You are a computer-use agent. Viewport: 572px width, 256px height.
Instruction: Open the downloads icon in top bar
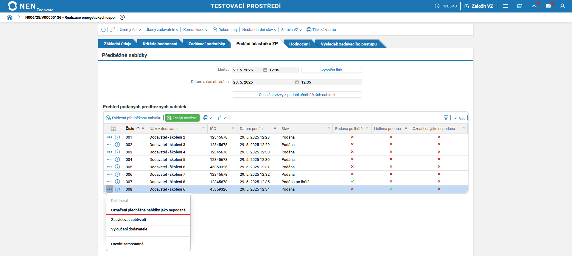[x=534, y=6]
